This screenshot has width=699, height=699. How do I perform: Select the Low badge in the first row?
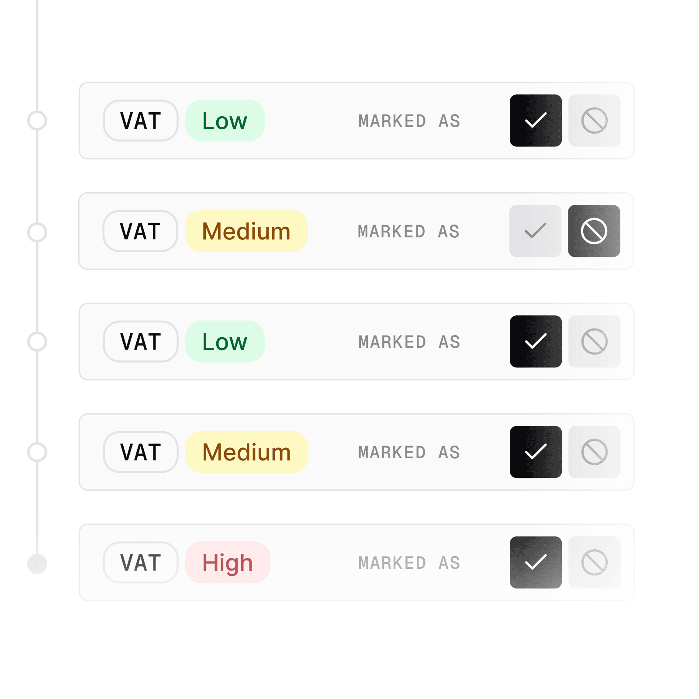tap(224, 121)
